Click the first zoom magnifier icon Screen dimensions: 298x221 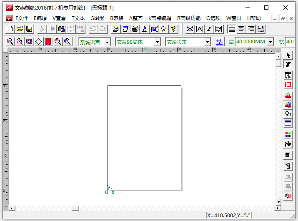pos(10,41)
